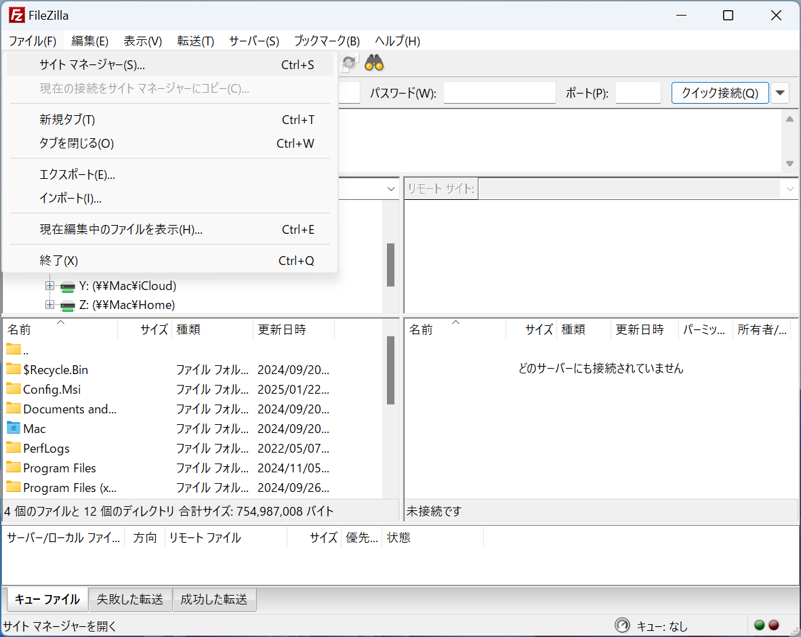The height and width of the screenshot is (637, 801).
Task: Click the Z: network drive icon
Action: click(68, 306)
